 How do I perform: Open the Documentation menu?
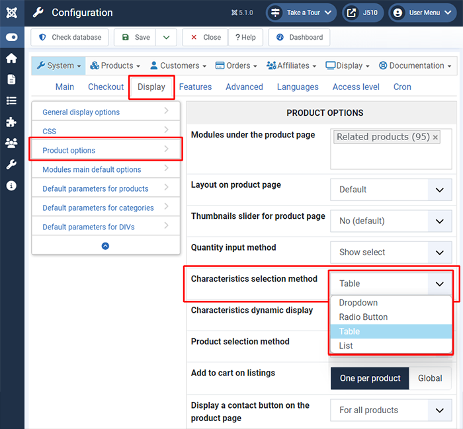(415, 65)
